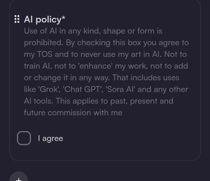Click the word 'prohibited' in the description

tap(43, 43)
